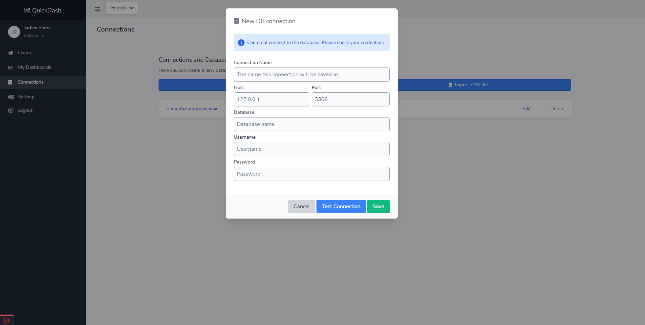Open the English language dropdown
This screenshot has width=645, height=325.
122,8
